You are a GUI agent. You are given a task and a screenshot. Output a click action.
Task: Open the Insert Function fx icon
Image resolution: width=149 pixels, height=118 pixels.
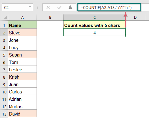pyautogui.click(x=70, y=7)
